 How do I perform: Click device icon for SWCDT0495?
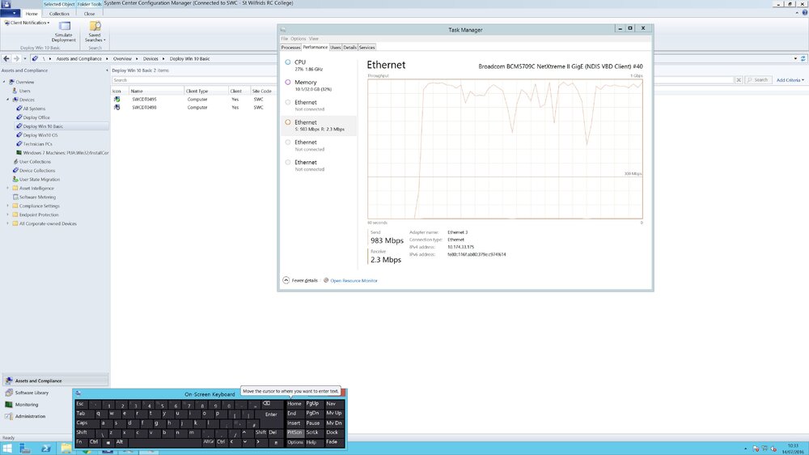point(117,99)
